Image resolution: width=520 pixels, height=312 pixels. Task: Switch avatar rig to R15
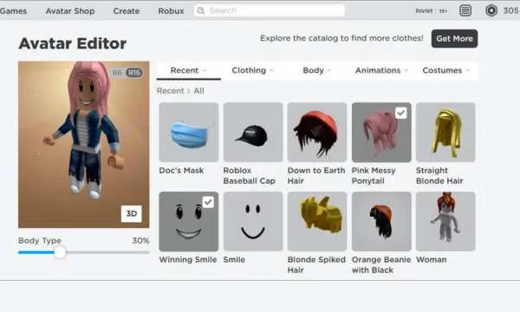(134, 73)
